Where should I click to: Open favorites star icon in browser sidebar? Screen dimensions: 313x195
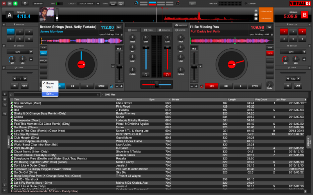tap(5, 94)
